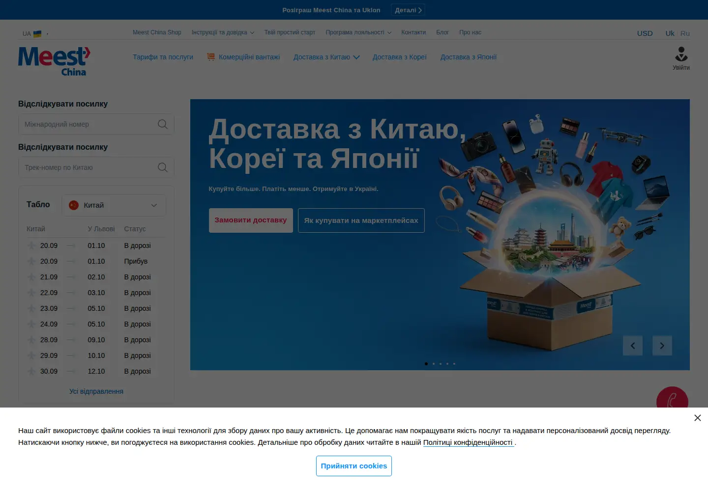This screenshot has width=708, height=491.
Task: Click the 12.10 arrival date
Action: click(96, 371)
